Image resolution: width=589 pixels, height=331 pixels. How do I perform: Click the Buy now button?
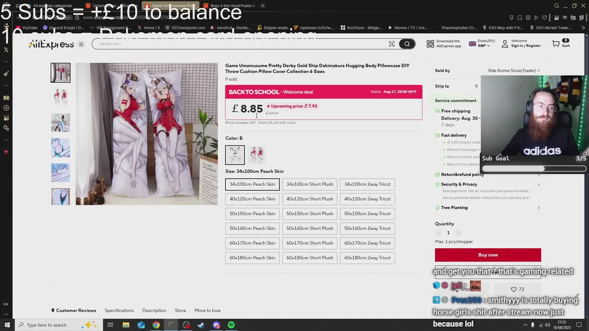(488, 255)
